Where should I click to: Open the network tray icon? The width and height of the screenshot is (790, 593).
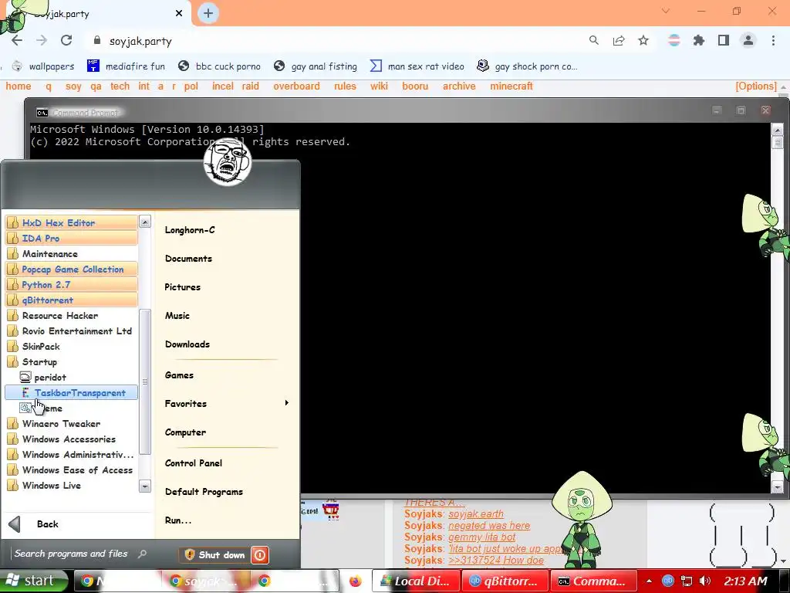686,581
